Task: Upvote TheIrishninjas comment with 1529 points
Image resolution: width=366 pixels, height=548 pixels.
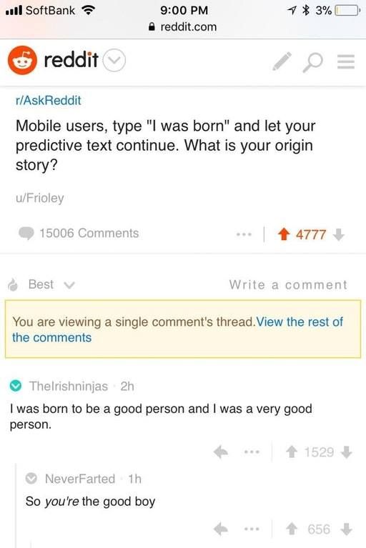Action: (291, 452)
